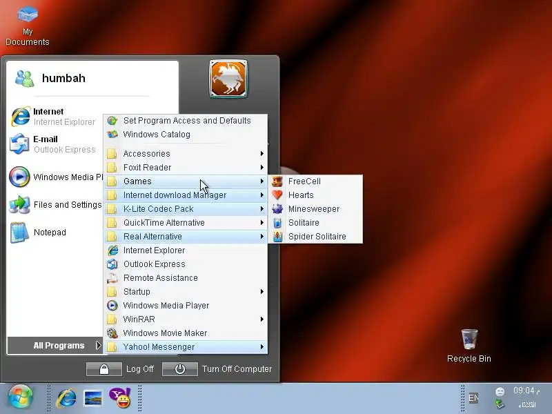Click the smiley face tray icon
Screen dimensions: 552x414
[x=500, y=391]
